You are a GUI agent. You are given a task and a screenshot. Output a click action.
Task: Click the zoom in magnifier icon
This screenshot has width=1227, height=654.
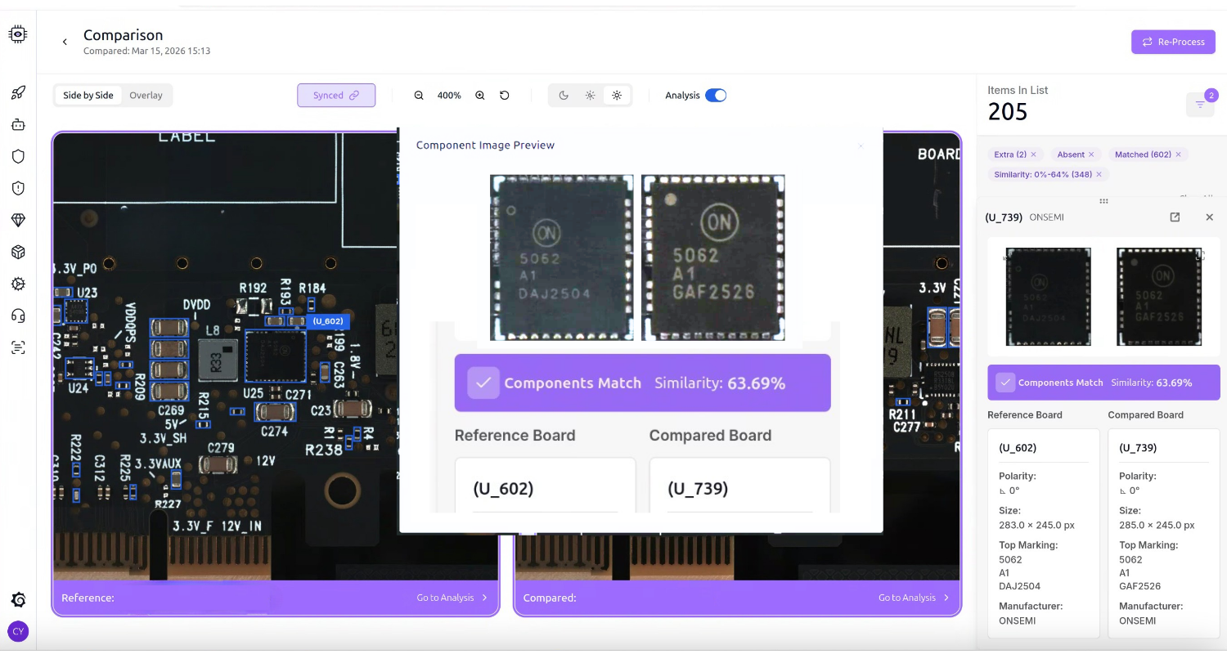click(480, 96)
